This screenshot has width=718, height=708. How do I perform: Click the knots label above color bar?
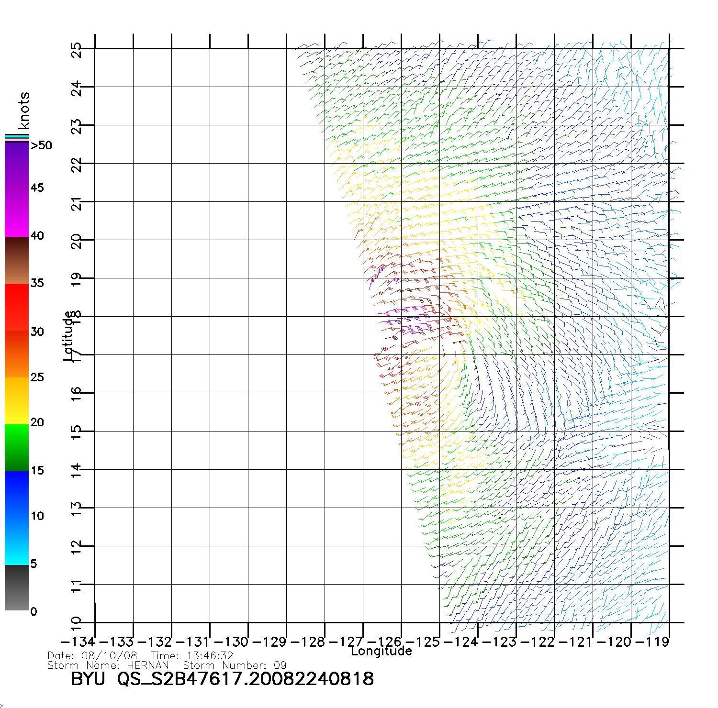pos(23,111)
